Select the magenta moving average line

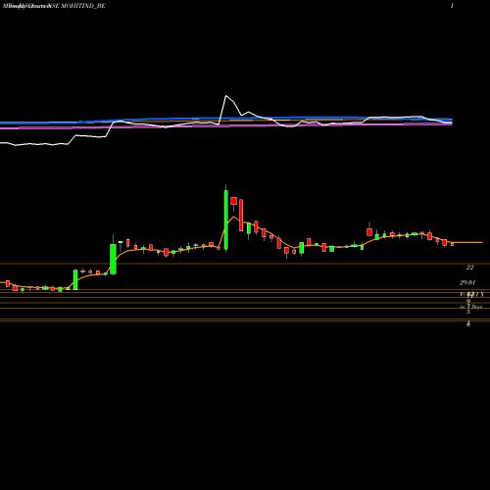[226, 126]
